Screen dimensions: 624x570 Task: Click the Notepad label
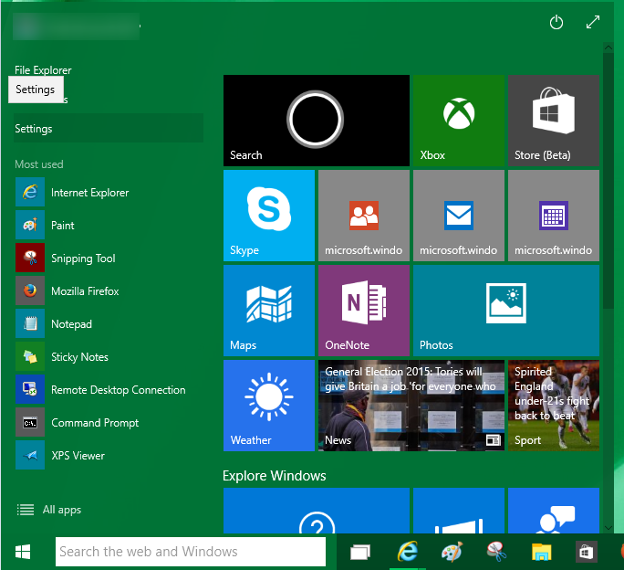click(72, 324)
